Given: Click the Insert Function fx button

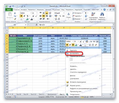Looking at the screenshot, I should click(37, 25).
